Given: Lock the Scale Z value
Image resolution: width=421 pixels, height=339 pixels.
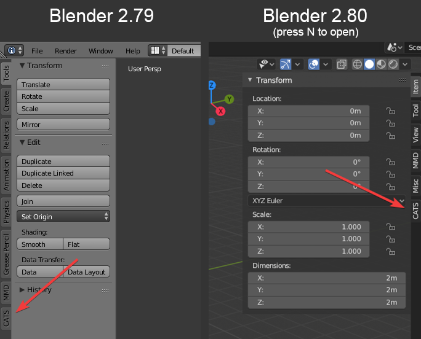Looking at the screenshot, I should [390, 251].
